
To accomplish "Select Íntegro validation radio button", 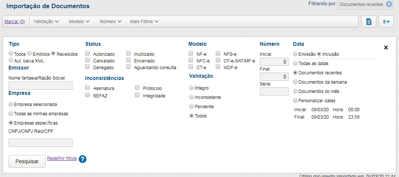I will 192,88.
